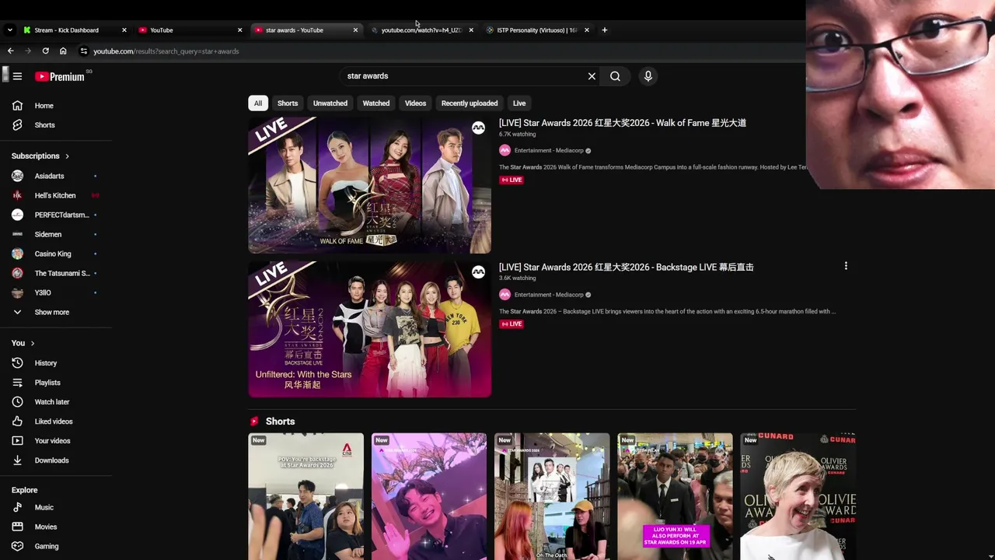Expand the You section header
The image size is (995, 560).
[23, 343]
